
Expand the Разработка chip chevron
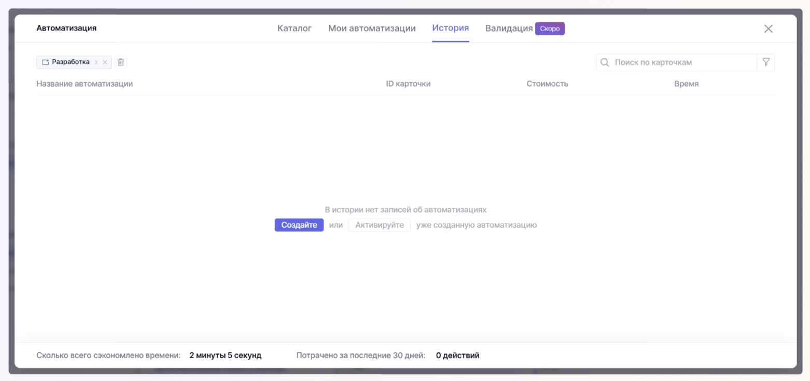pyautogui.click(x=96, y=62)
